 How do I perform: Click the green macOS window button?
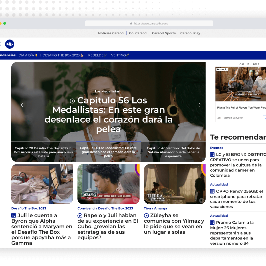pos(5,23)
